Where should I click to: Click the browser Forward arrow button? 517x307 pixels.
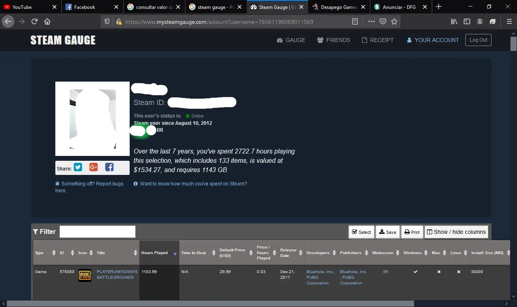coord(21,21)
